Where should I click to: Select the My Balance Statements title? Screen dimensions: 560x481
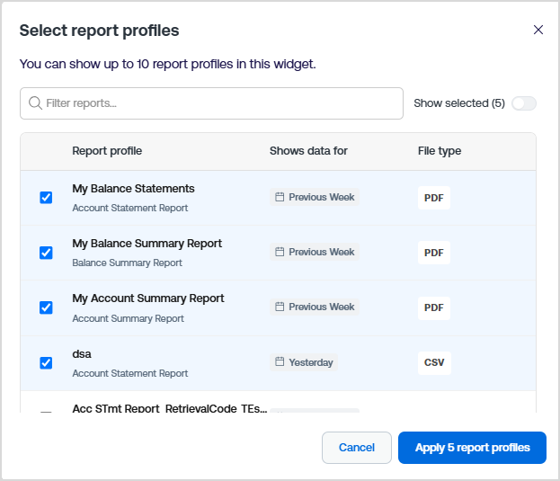tap(133, 189)
